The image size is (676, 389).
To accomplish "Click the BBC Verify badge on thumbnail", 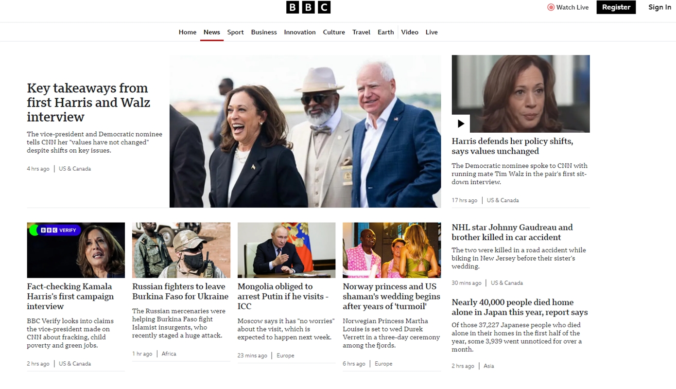I will [x=54, y=230].
